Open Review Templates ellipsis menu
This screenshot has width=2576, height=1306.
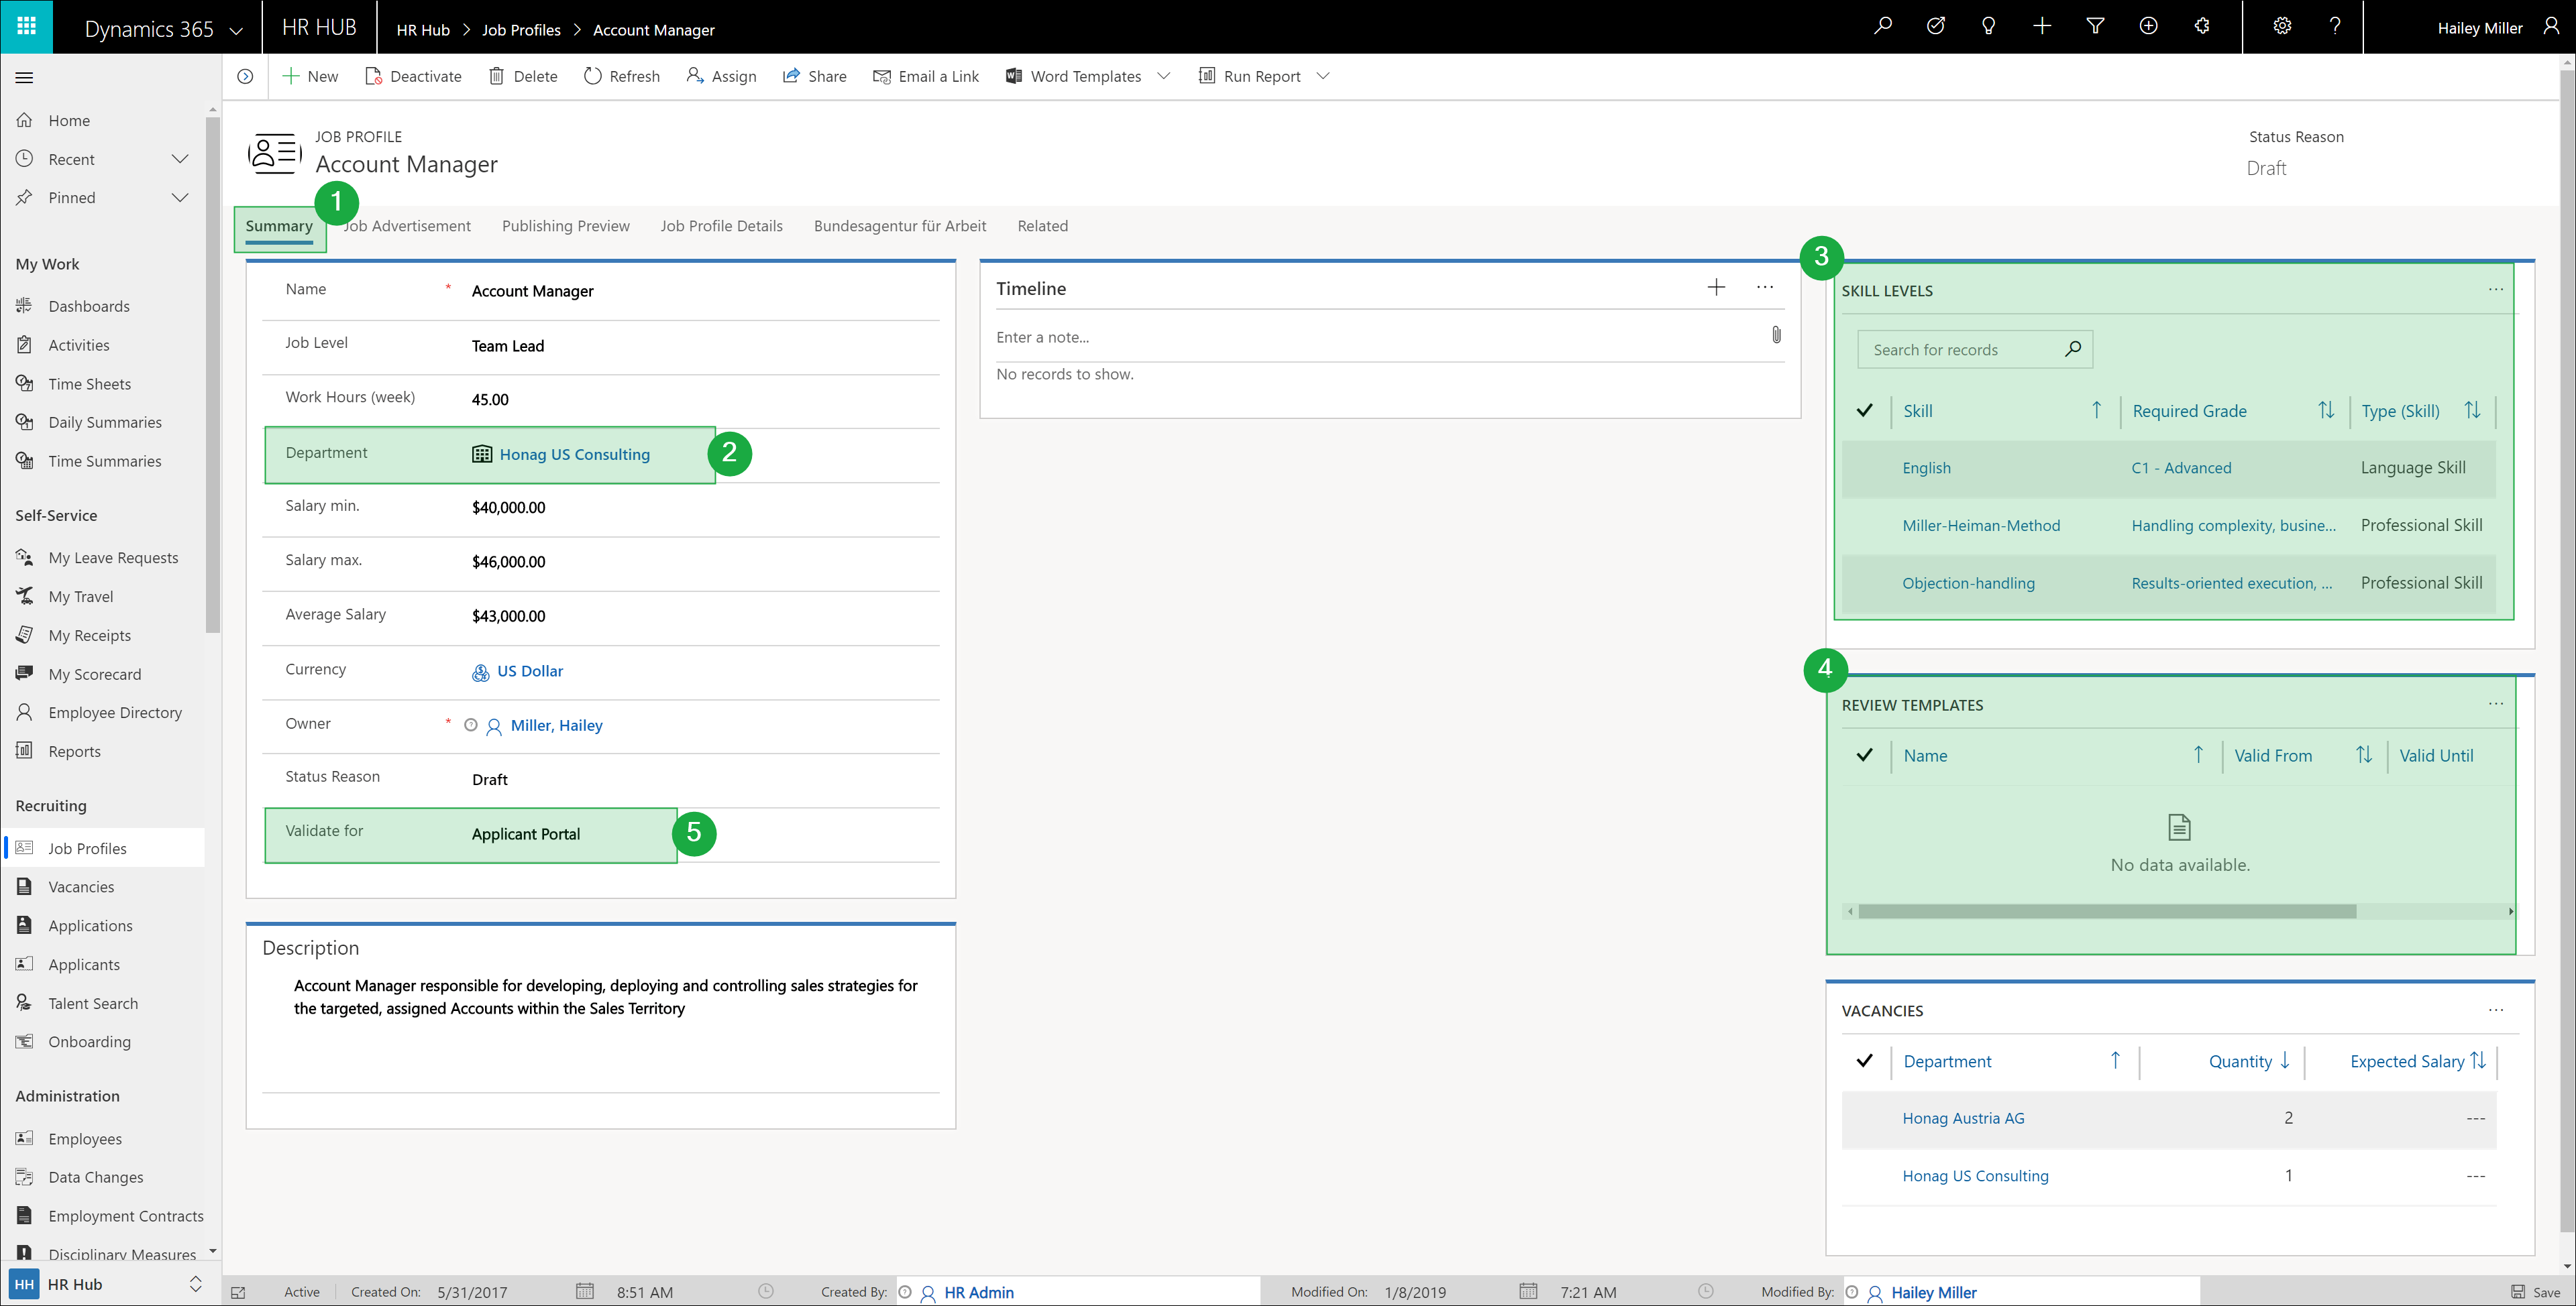(2496, 705)
